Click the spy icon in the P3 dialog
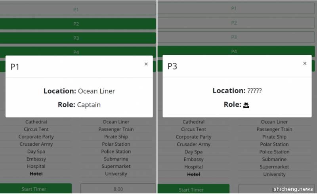Screen dimensions: 317x194 coord(246,105)
